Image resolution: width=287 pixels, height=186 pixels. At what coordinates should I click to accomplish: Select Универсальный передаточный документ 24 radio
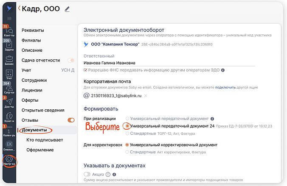click(127, 126)
